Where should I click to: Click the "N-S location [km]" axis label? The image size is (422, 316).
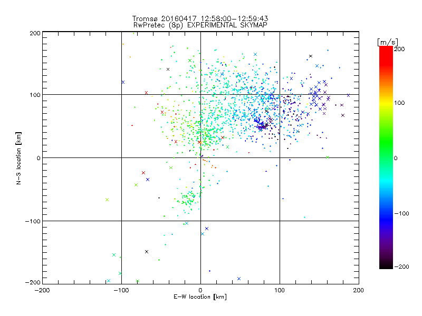[x=18, y=158]
